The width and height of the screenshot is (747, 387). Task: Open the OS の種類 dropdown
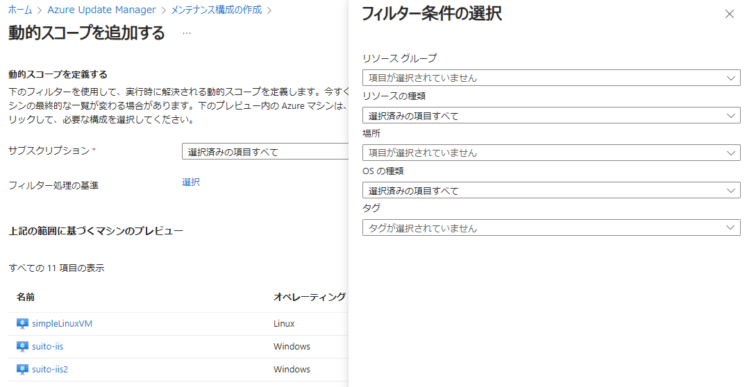(551, 191)
